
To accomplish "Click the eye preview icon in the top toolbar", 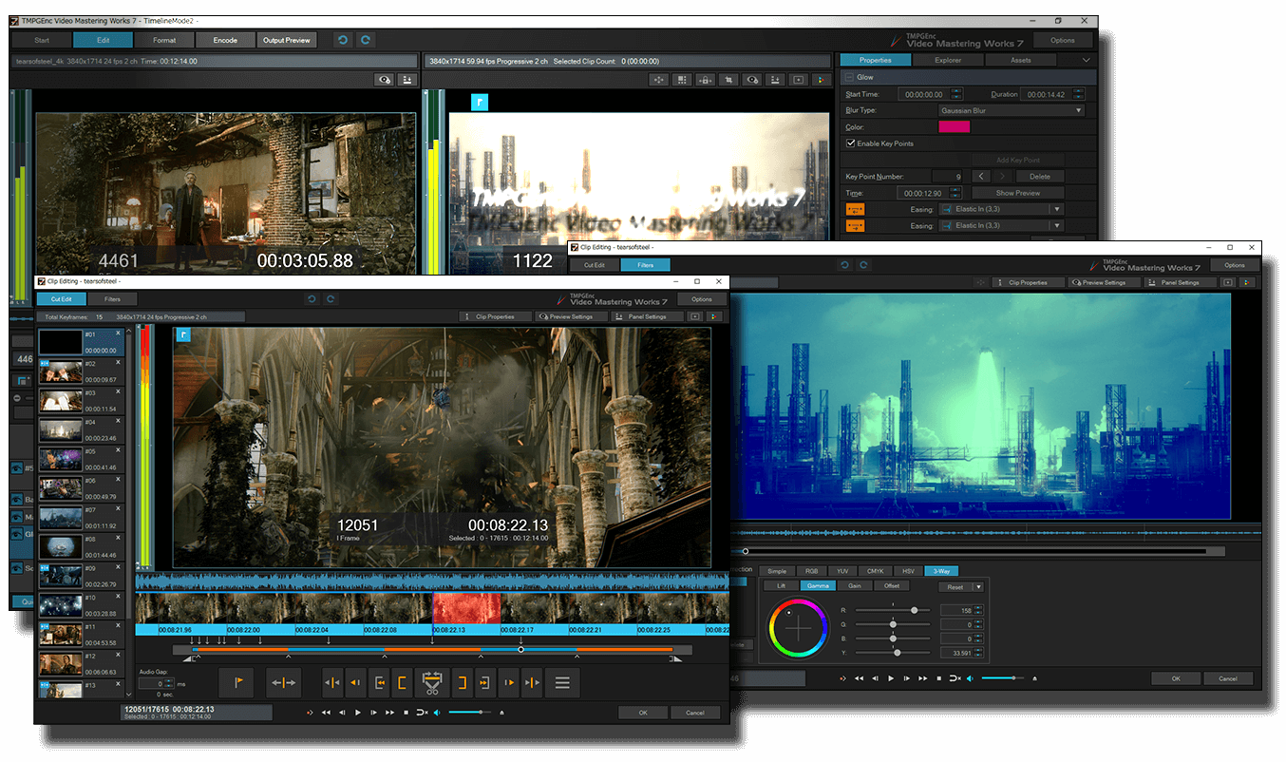I will pos(751,79).
